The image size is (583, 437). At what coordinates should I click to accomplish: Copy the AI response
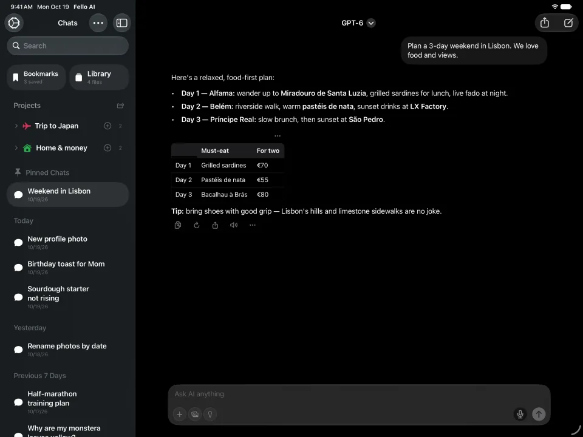[178, 225]
